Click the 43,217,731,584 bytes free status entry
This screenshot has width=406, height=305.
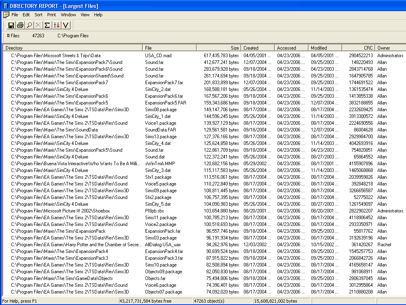click(156, 301)
